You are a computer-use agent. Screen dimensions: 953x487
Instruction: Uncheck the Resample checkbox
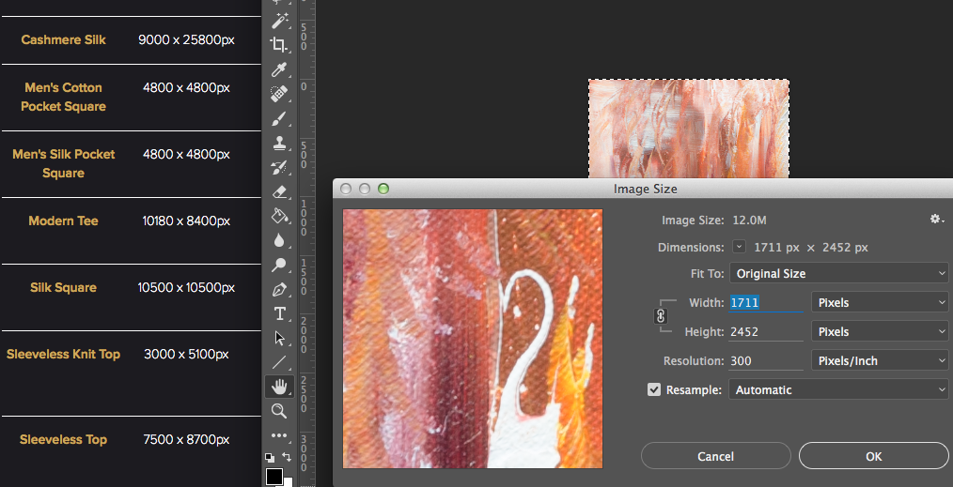click(x=654, y=389)
